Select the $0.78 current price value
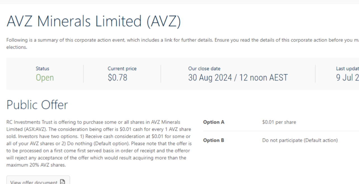359x184 pixels. pos(117,78)
